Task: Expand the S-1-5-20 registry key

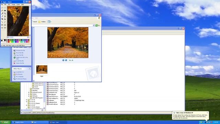Action: (26, 105)
